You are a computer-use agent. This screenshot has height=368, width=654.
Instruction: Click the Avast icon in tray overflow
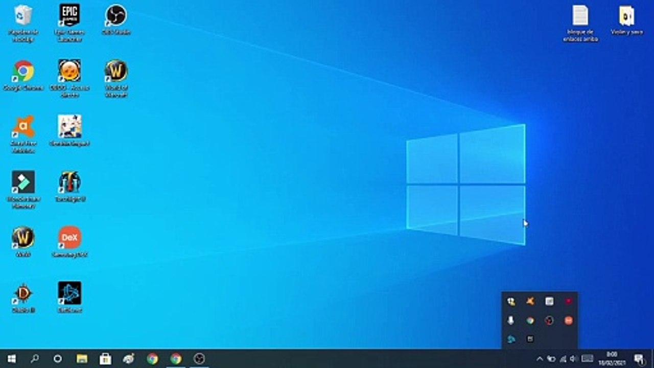pos(530,302)
